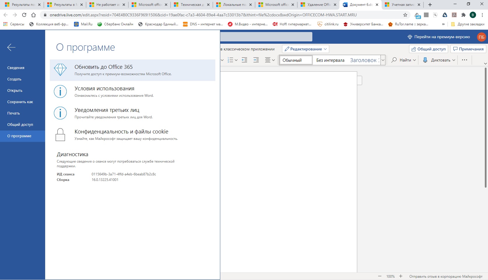Click the browser address bar URL
Screen dimensions: 488x280
[x=203, y=15]
